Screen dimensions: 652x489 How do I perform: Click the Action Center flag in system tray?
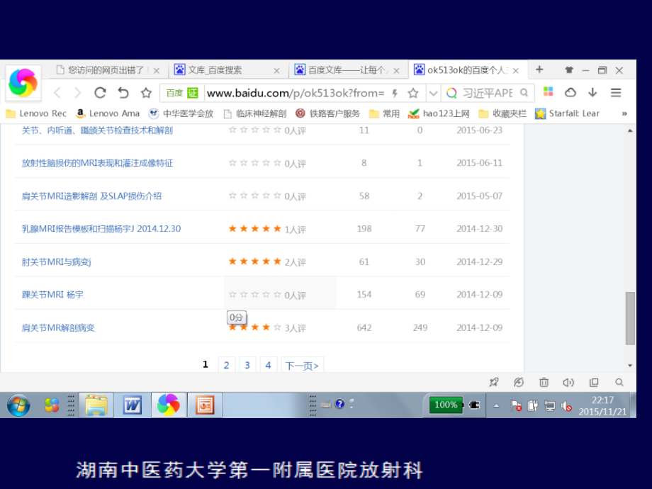pyautogui.click(x=514, y=405)
